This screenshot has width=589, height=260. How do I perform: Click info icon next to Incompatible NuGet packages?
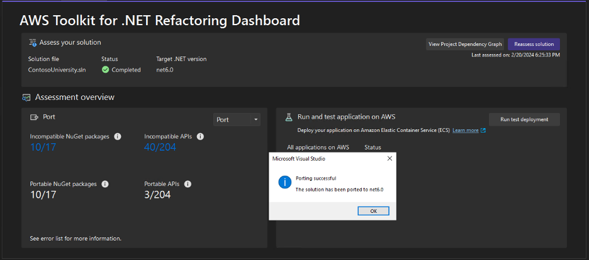(x=117, y=137)
